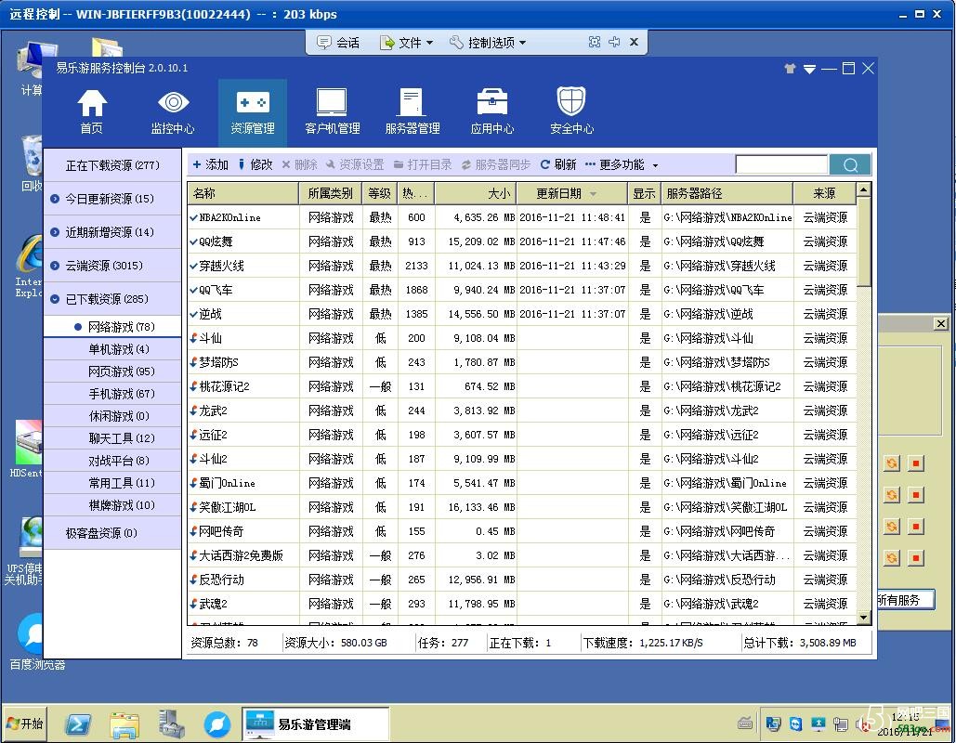The height and width of the screenshot is (743, 956).
Task: Select 聊天工具 (12) subcategory
Action: tap(112, 438)
